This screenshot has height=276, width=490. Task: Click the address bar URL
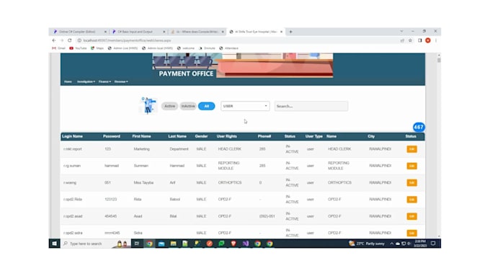(x=128, y=40)
